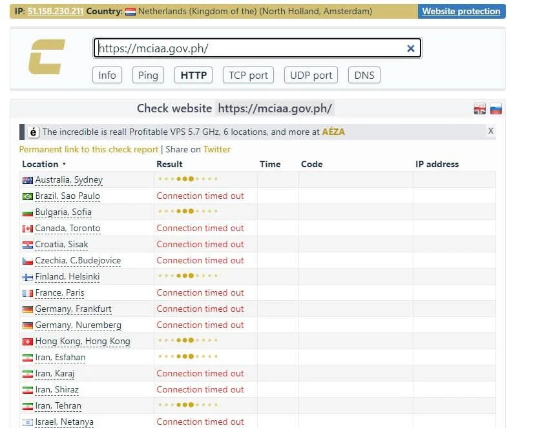
Task: Click the France flag icon
Action: [28, 293]
